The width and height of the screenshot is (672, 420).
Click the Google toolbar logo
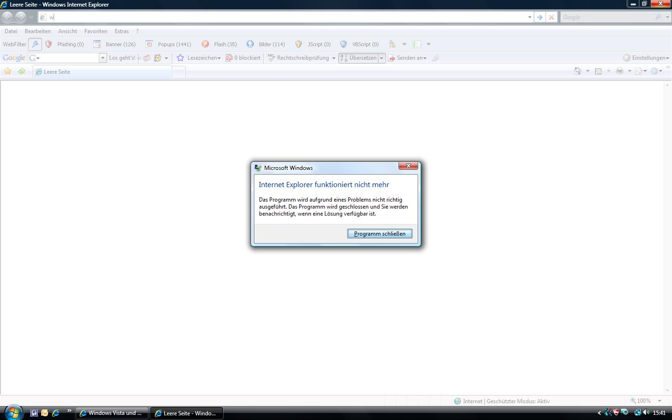(x=14, y=58)
